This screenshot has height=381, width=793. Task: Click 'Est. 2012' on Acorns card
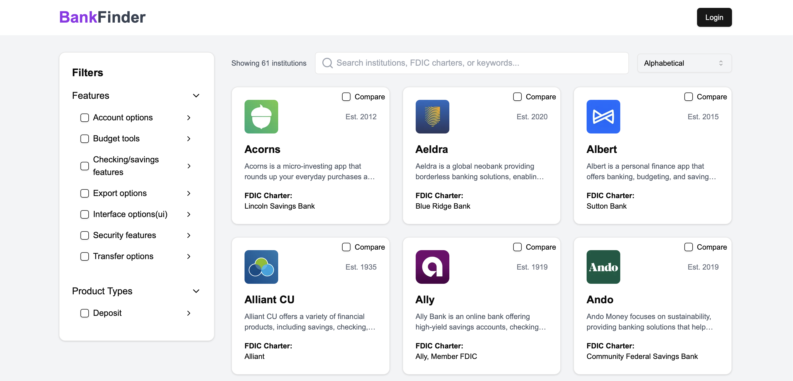coord(361,117)
